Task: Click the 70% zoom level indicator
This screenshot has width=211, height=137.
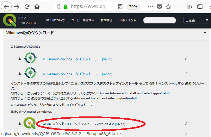Action: click(133, 7)
